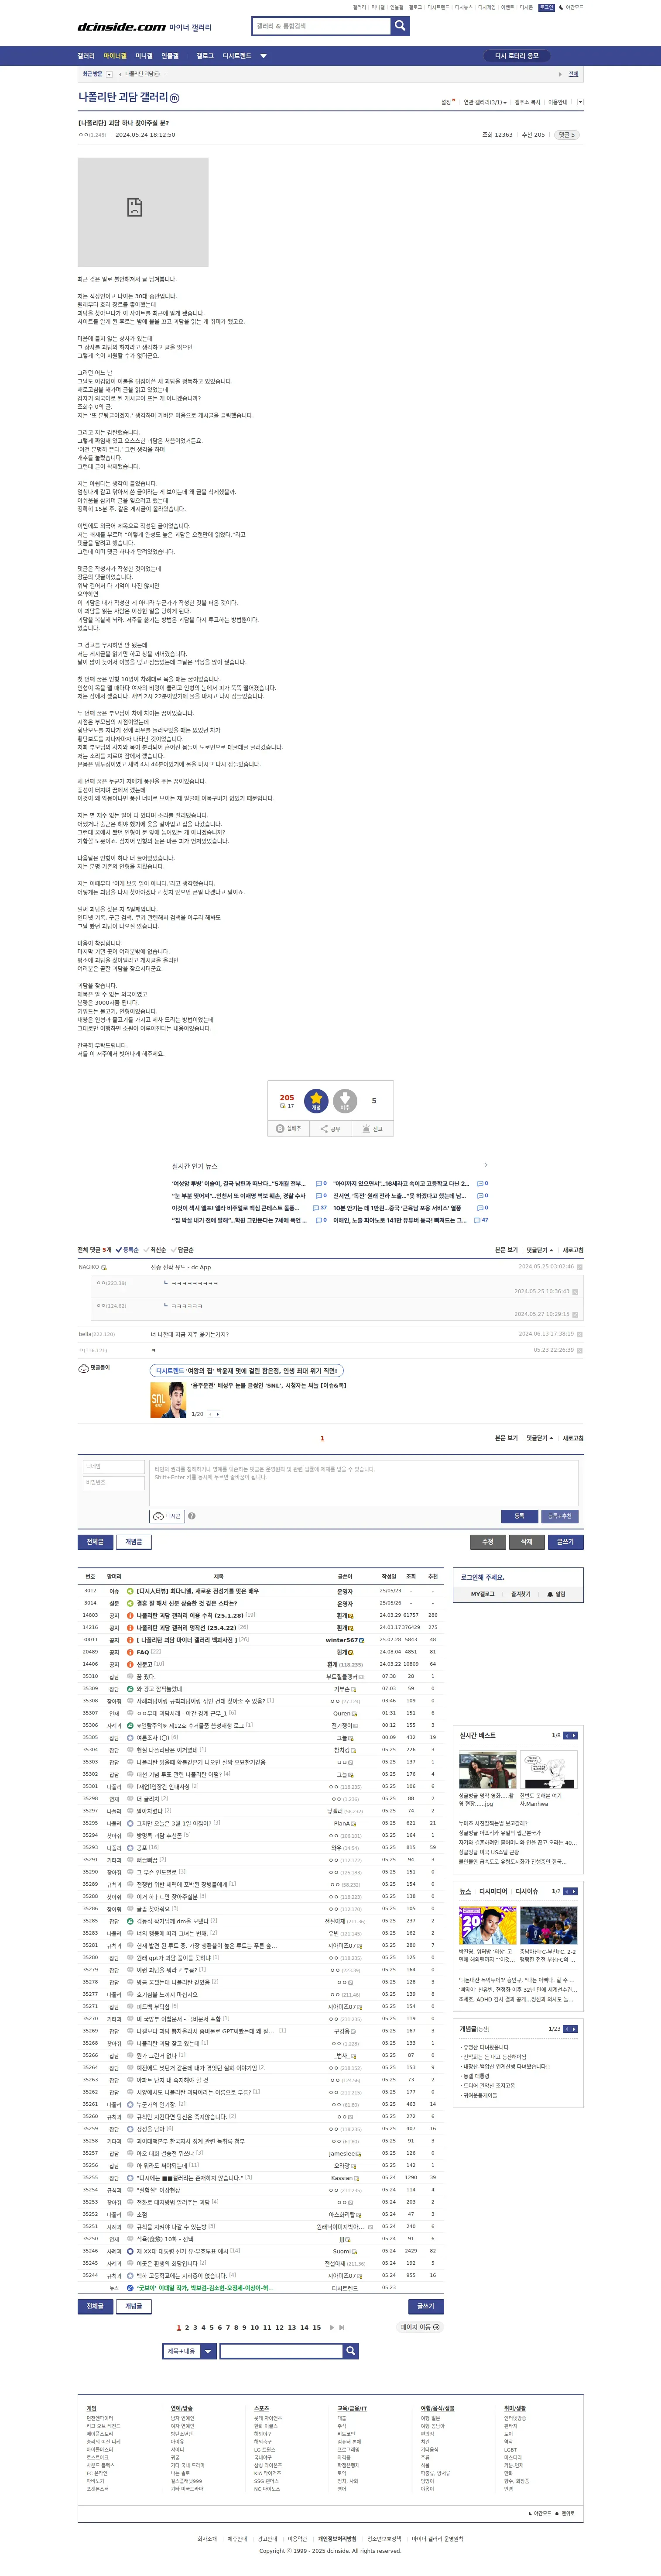This screenshot has height=2576, width=661.
Task: Click the comment text area
Action: tap(364, 1483)
